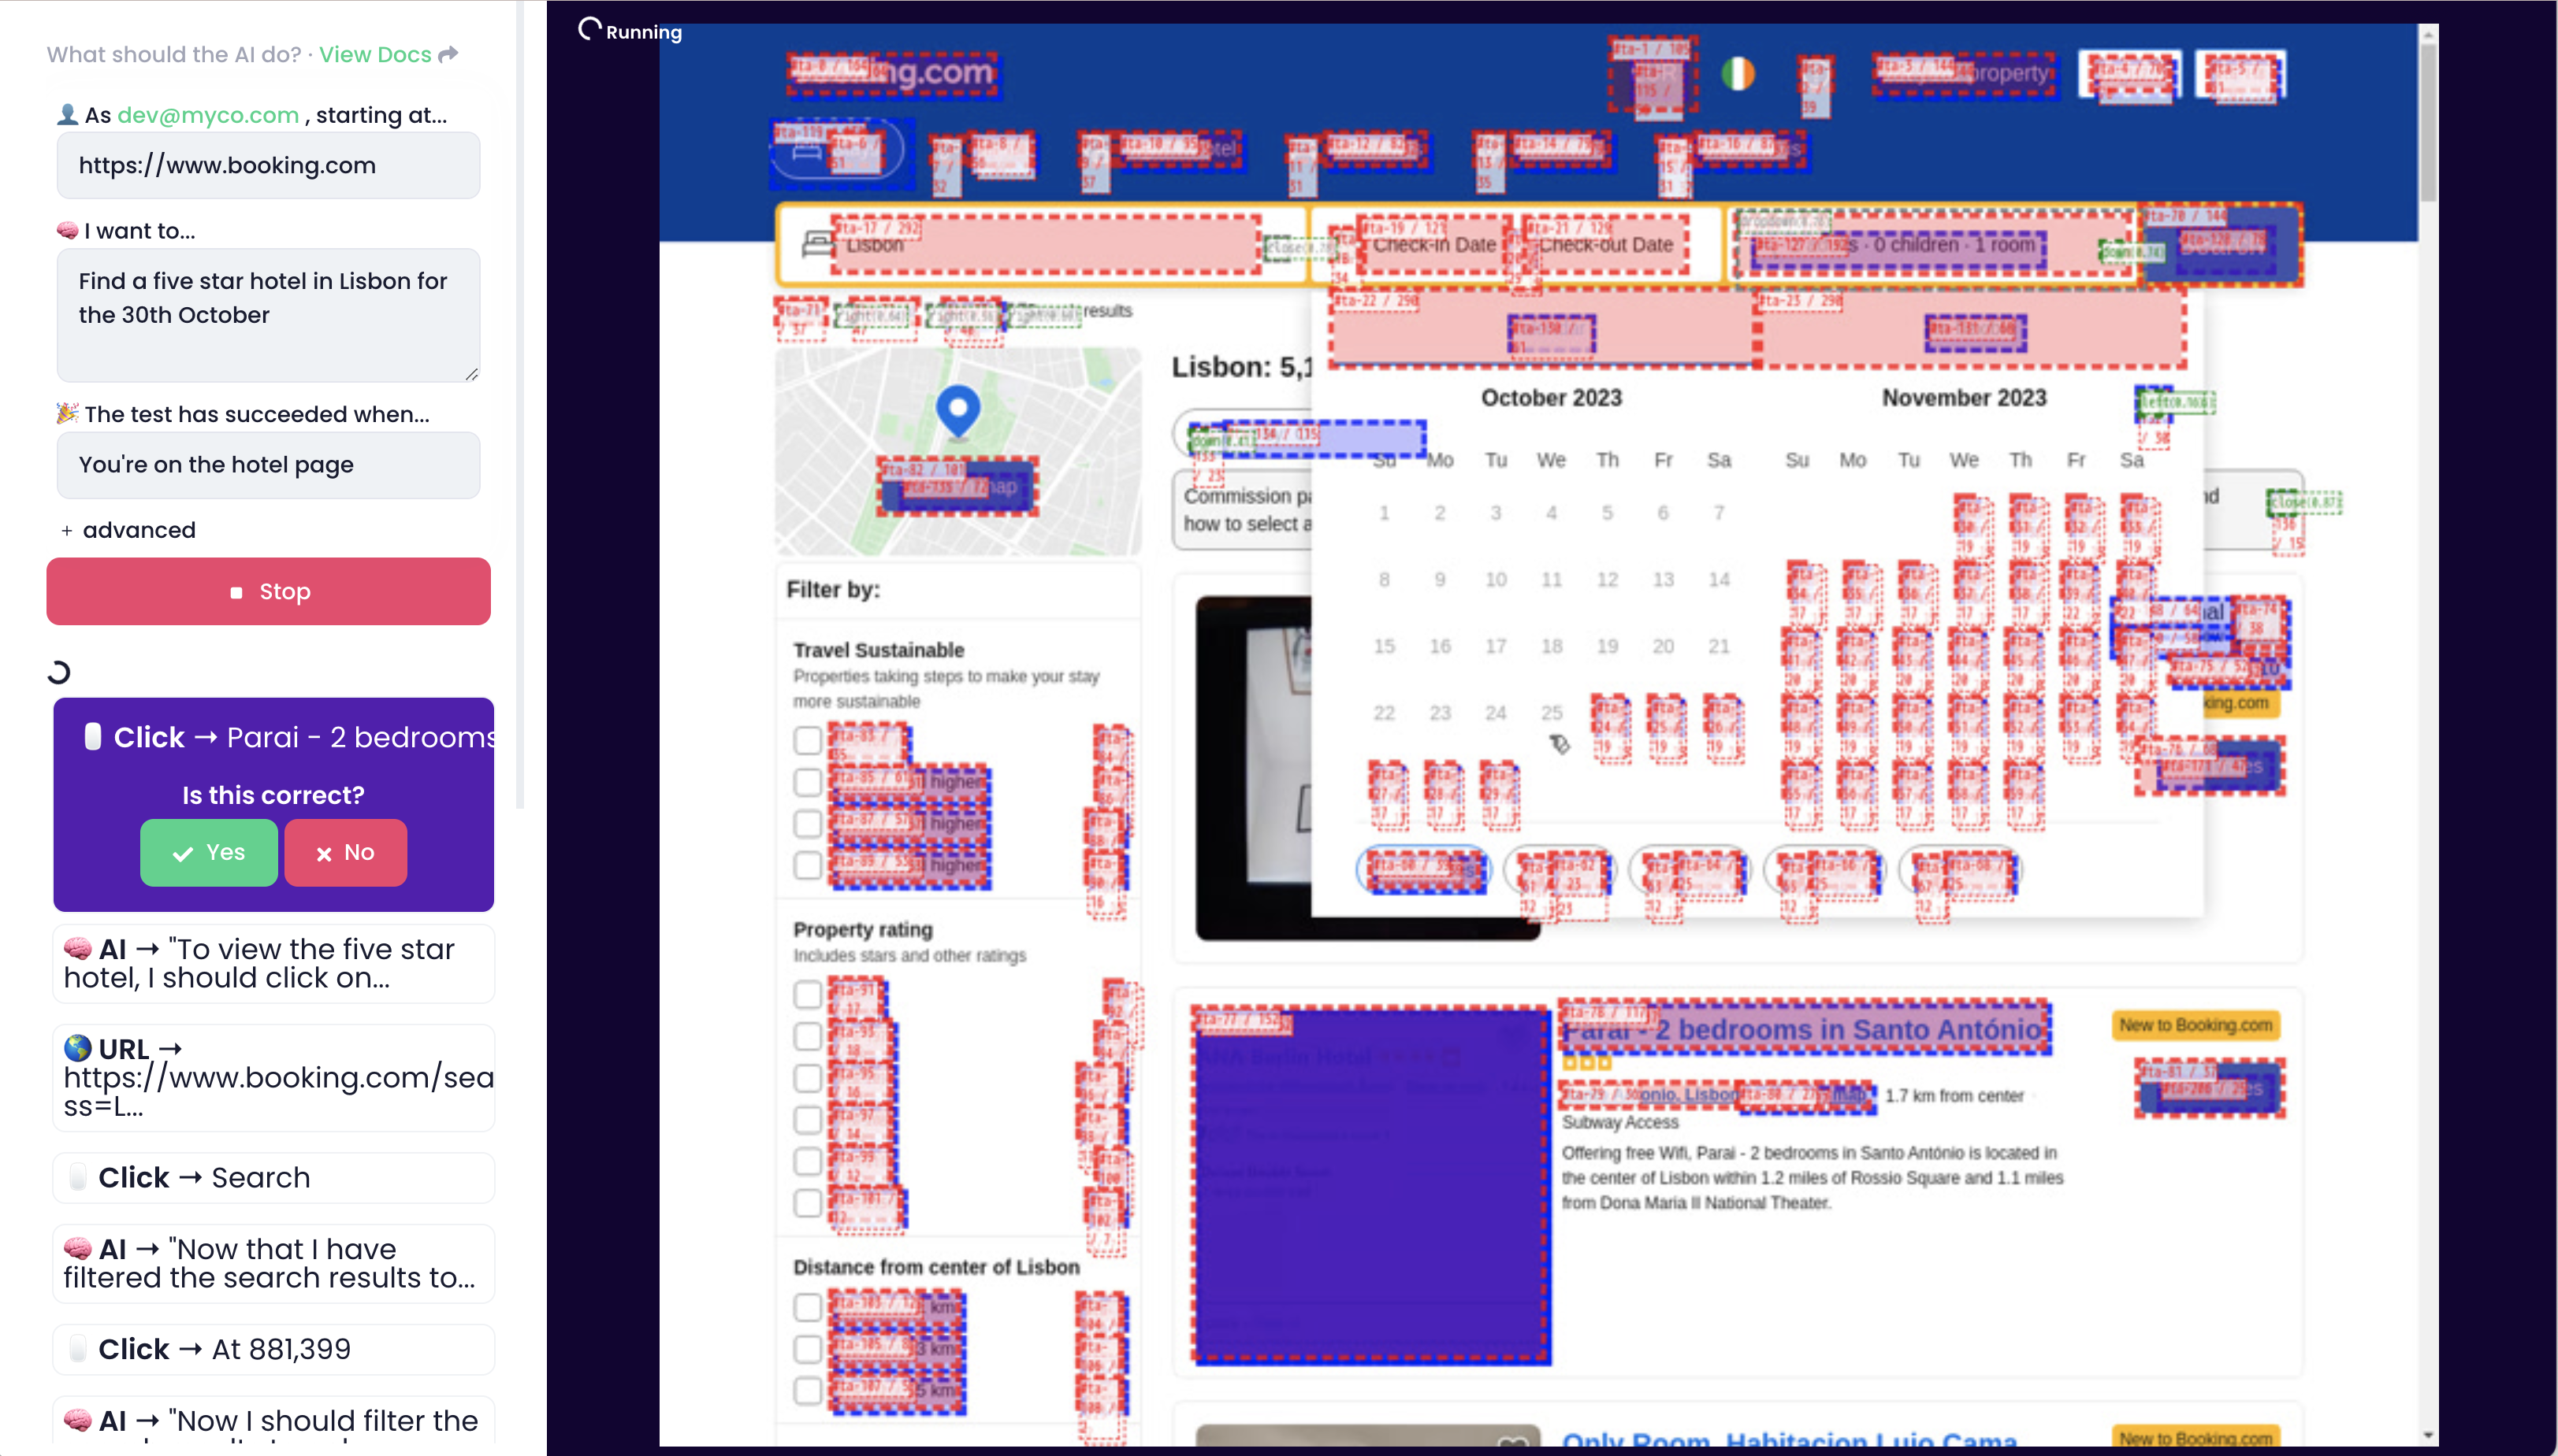Click the View Docs share arrow icon
This screenshot has width=2558, height=1456.
pos(448,54)
